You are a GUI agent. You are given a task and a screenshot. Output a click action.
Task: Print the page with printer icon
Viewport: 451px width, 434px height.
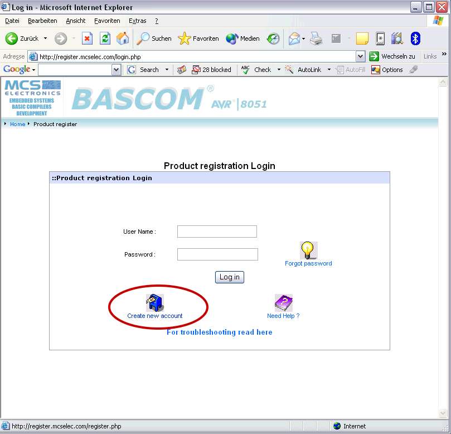point(316,38)
